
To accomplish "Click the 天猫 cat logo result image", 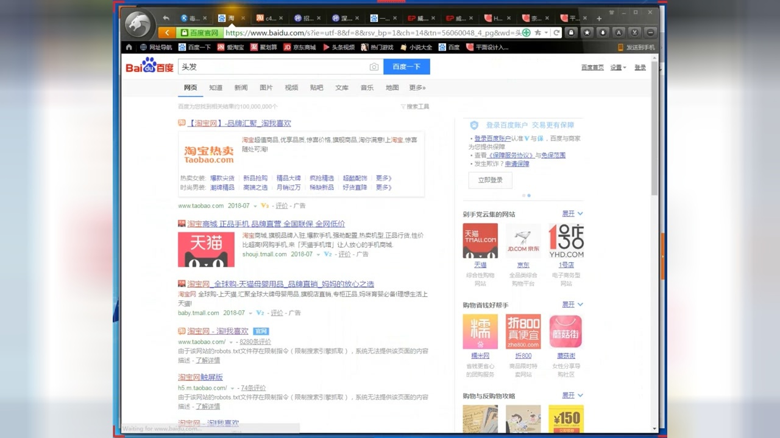I will [x=206, y=249].
